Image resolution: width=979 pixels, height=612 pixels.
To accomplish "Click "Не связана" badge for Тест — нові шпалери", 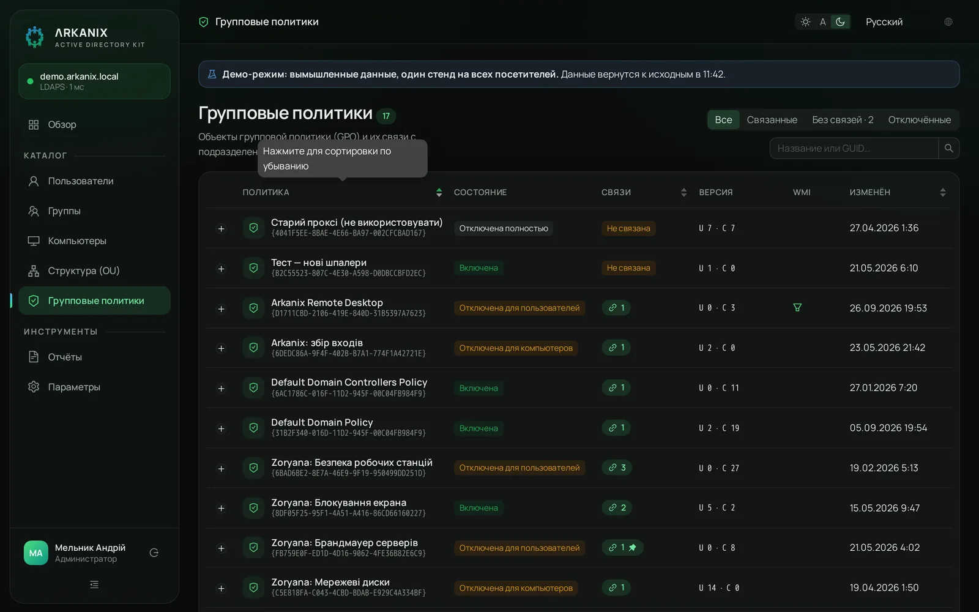I will click(628, 268).
